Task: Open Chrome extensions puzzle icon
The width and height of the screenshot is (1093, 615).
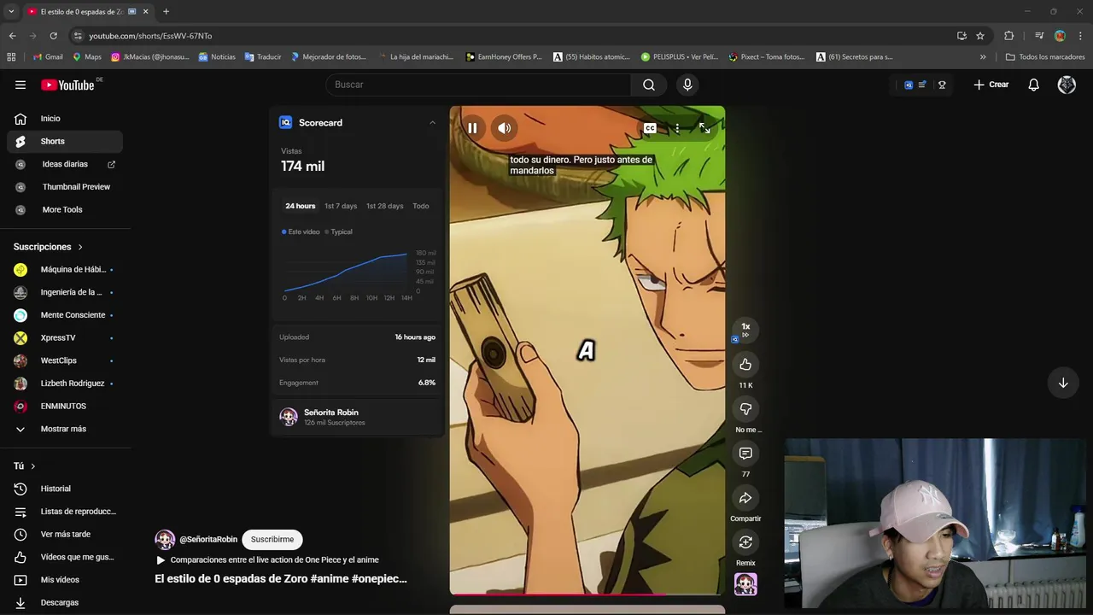Action: [1009, 36]
